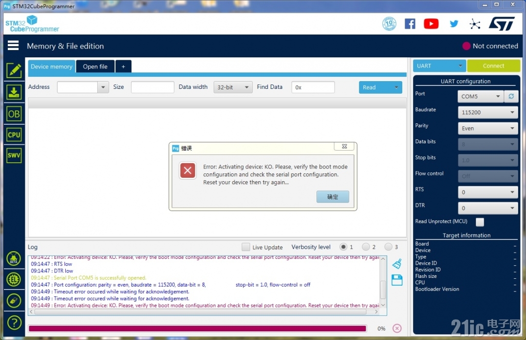The width and height of the screenshot is (526, 340).
Task: Click the STM32CubeProgrammer logo
Action: click(32, 24)
